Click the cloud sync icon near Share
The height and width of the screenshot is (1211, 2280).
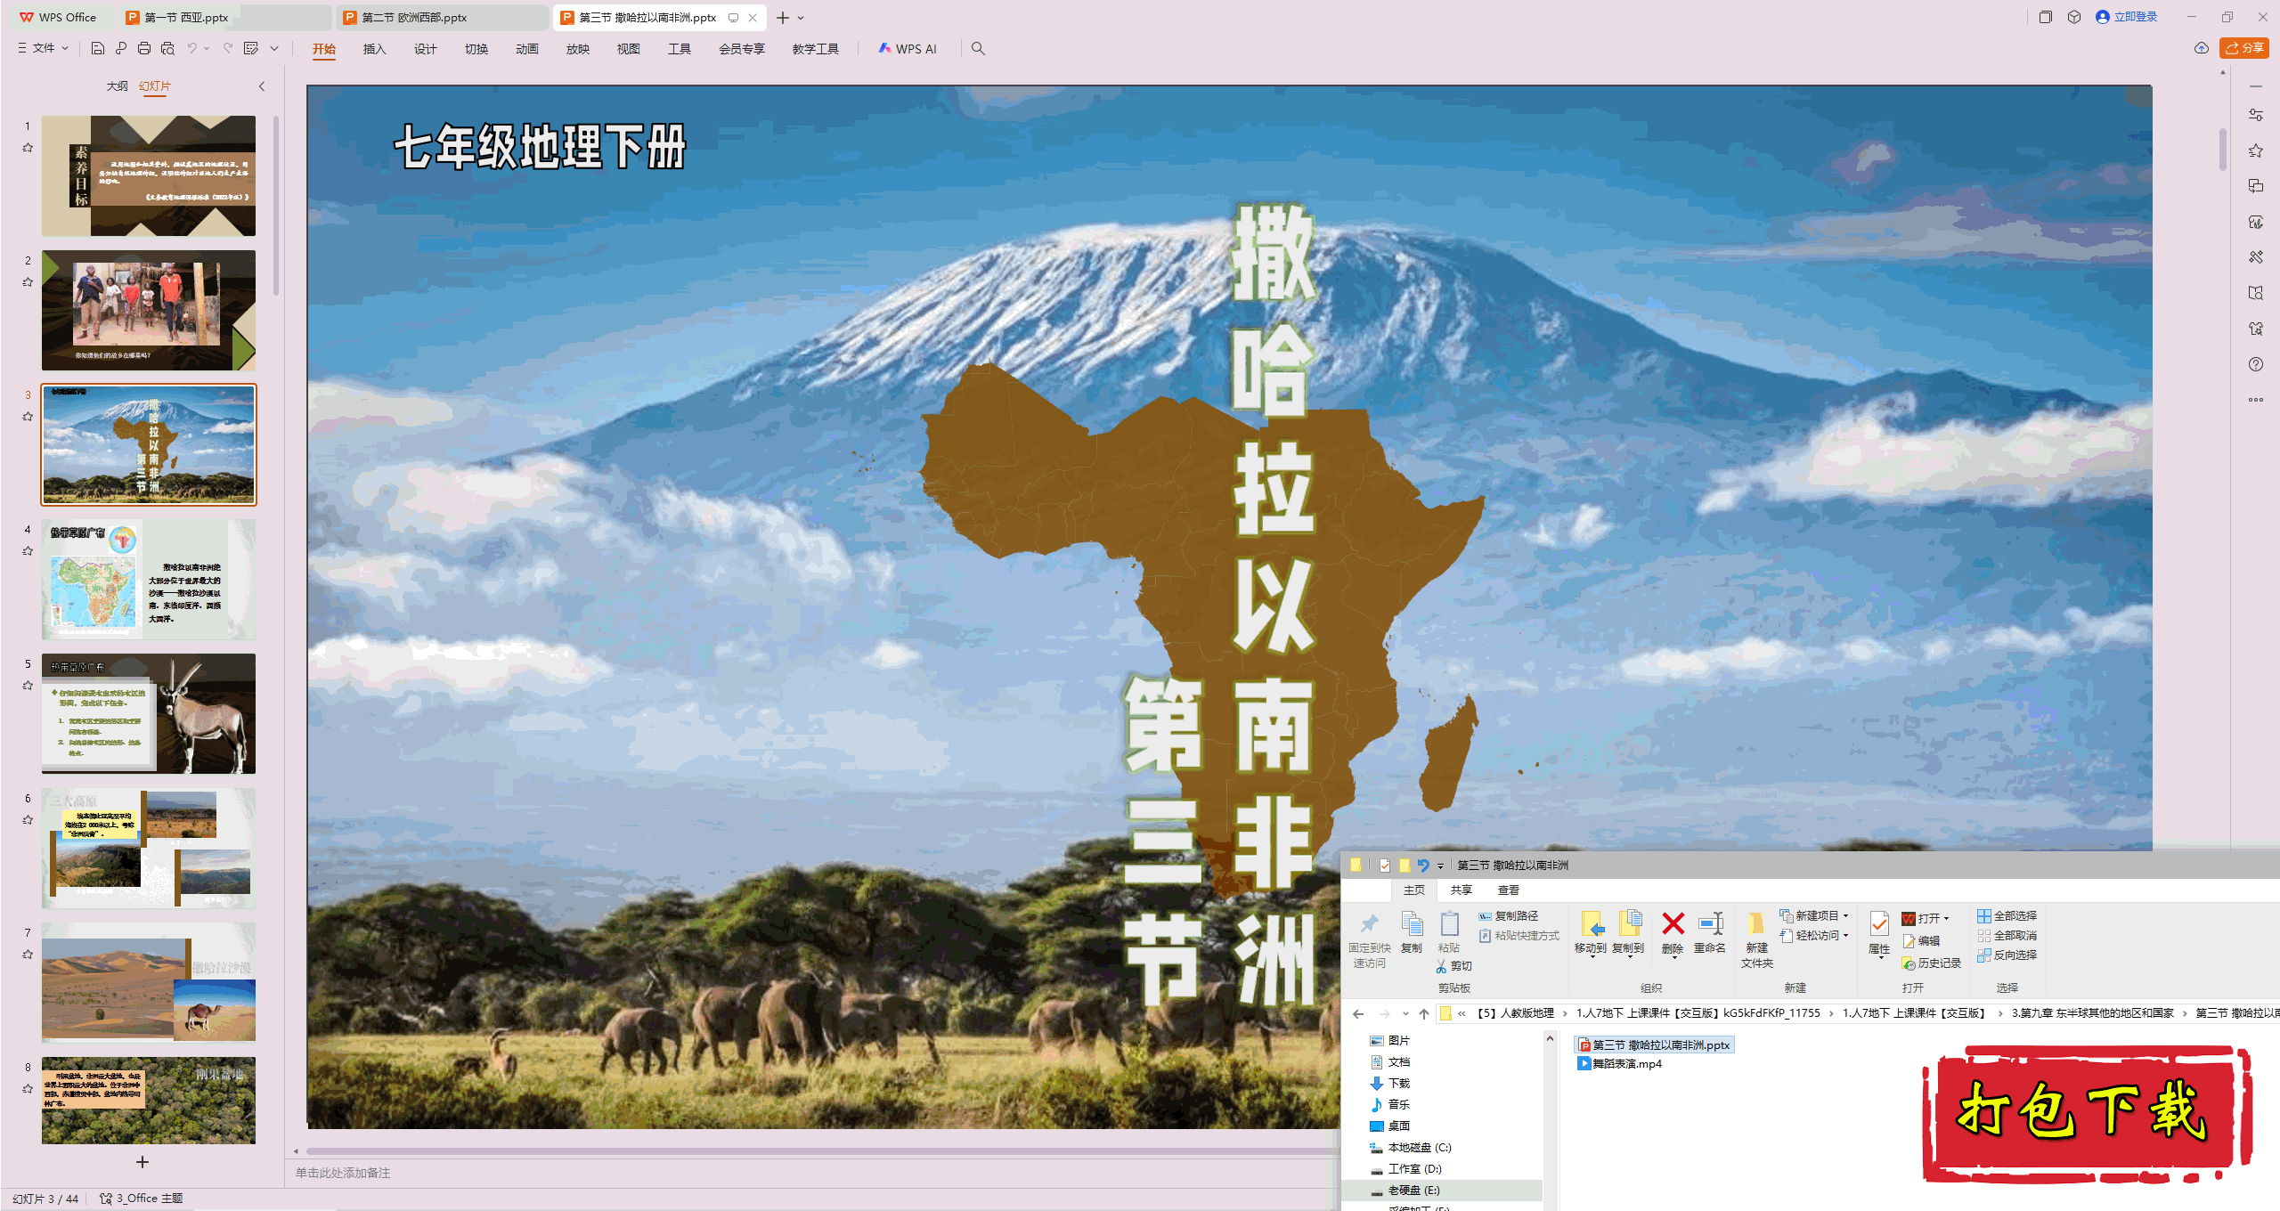(x=2201, y=48)
